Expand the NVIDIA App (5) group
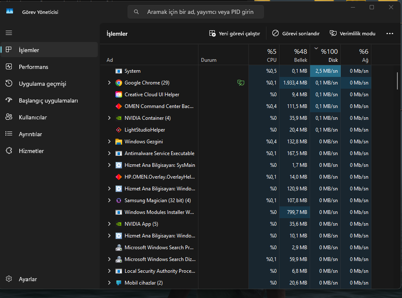 109,224
